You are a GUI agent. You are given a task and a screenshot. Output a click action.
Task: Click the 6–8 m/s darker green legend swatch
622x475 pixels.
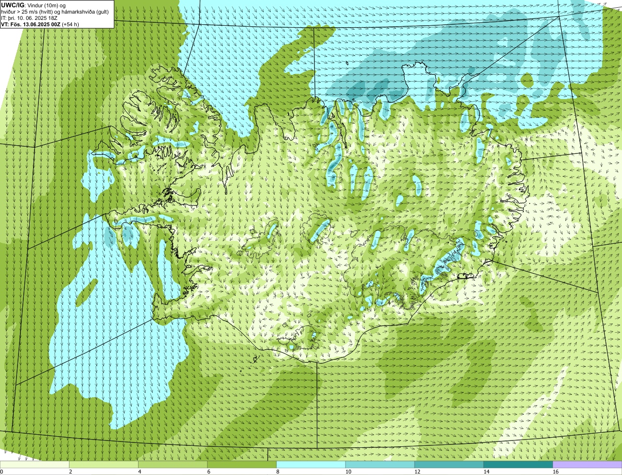point(242,464)
